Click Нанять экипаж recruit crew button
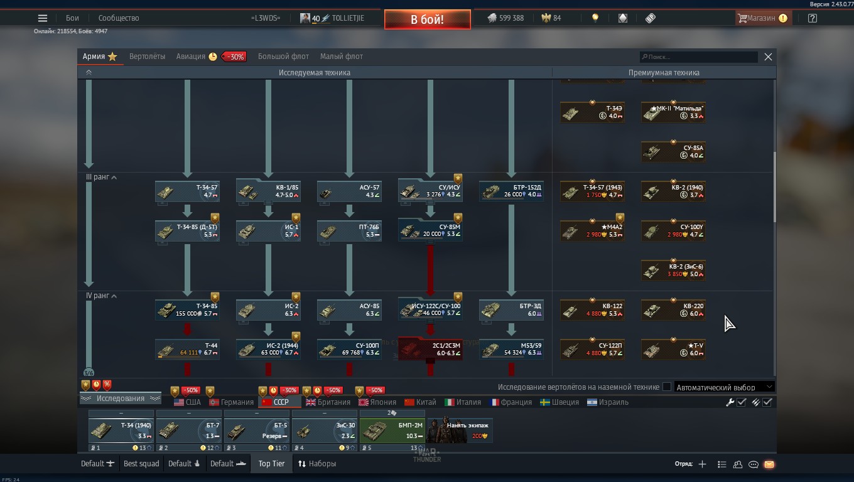This screenshot has height=482, width=854. point(460,431)
